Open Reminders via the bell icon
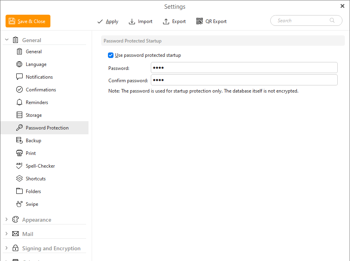 click(x=19, y=102)
